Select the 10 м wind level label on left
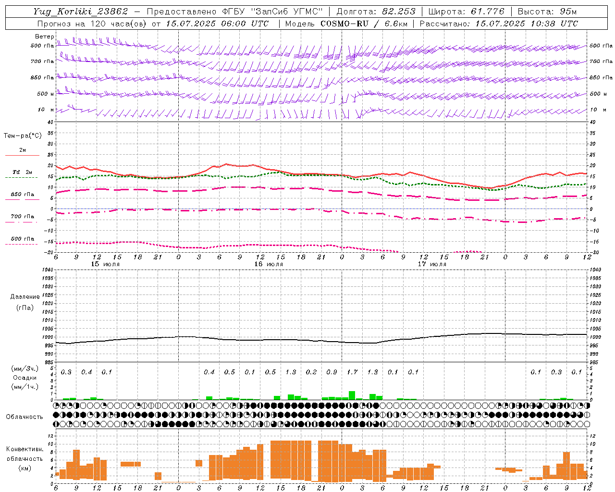The width and height of the screenshot is (615, 492). pyautogui.click(x=46, y=110)
